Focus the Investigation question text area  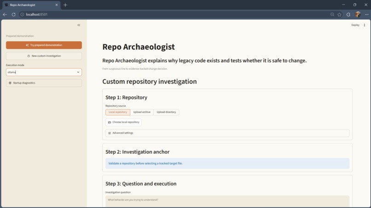[227, 202]
